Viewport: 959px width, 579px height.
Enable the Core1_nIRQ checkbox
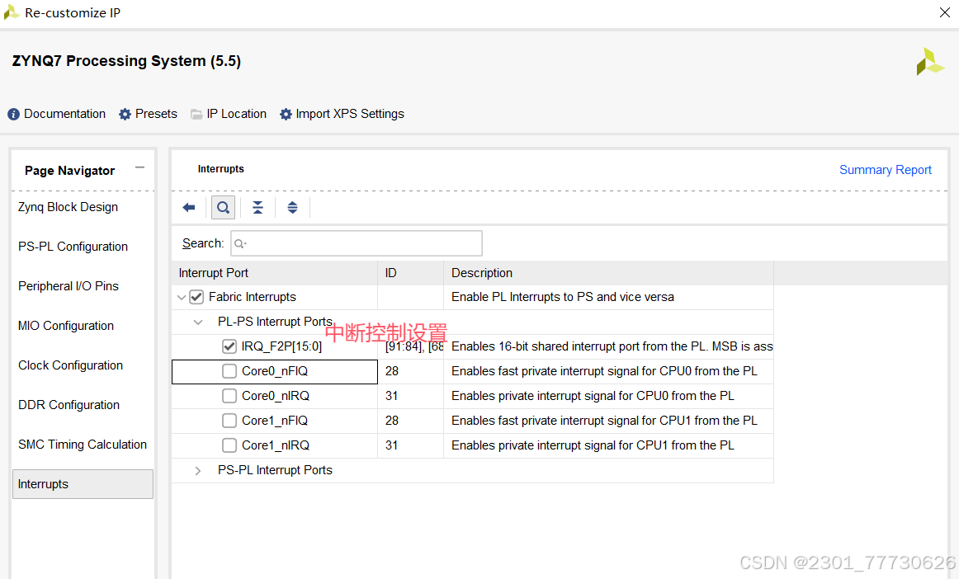229,445
